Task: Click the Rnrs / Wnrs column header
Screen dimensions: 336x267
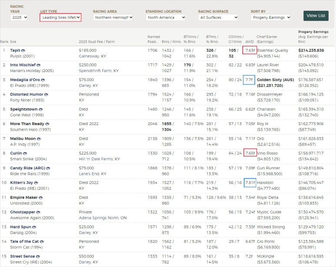Action: coord(171,42)
